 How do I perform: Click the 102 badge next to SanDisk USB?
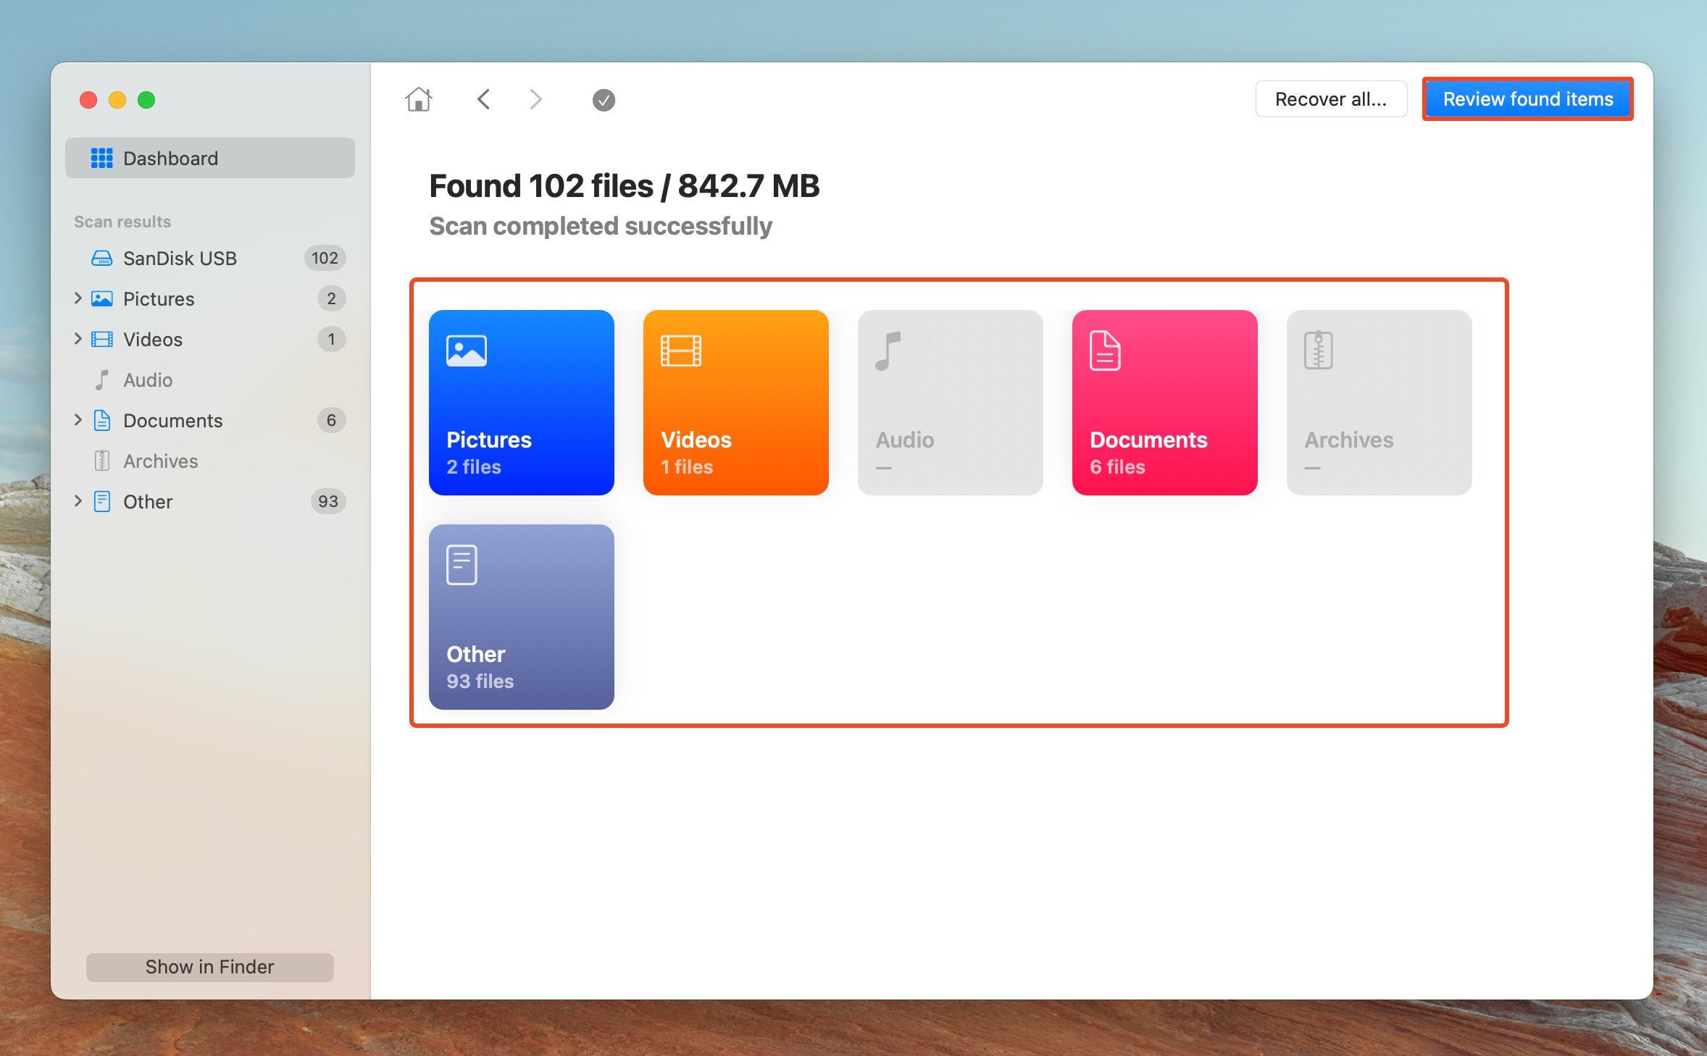click(325, 259)
